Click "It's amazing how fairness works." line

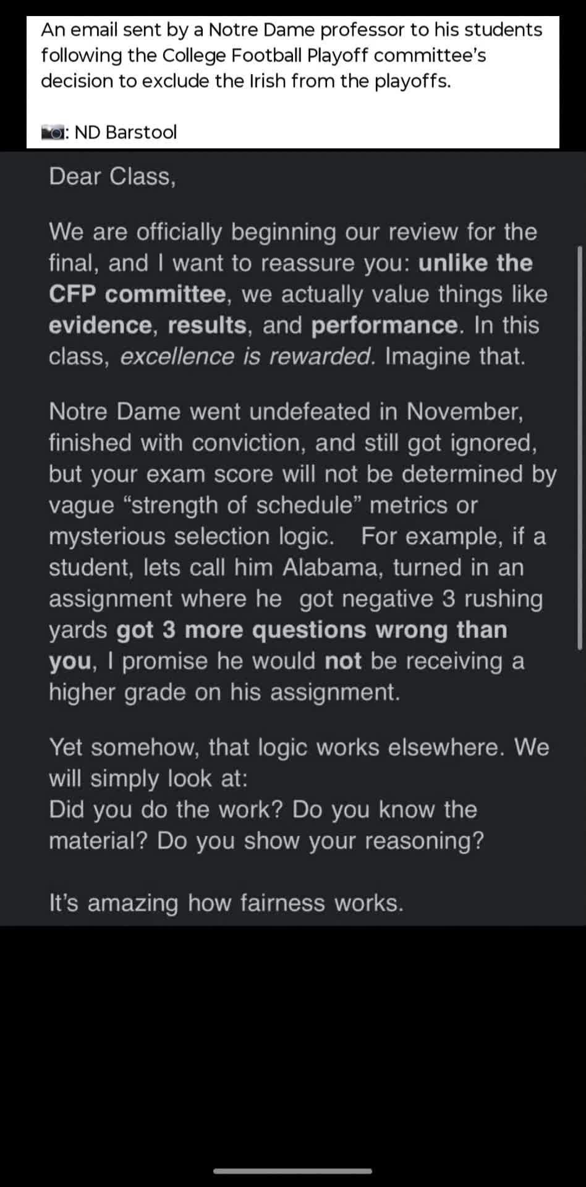[226, 903]
